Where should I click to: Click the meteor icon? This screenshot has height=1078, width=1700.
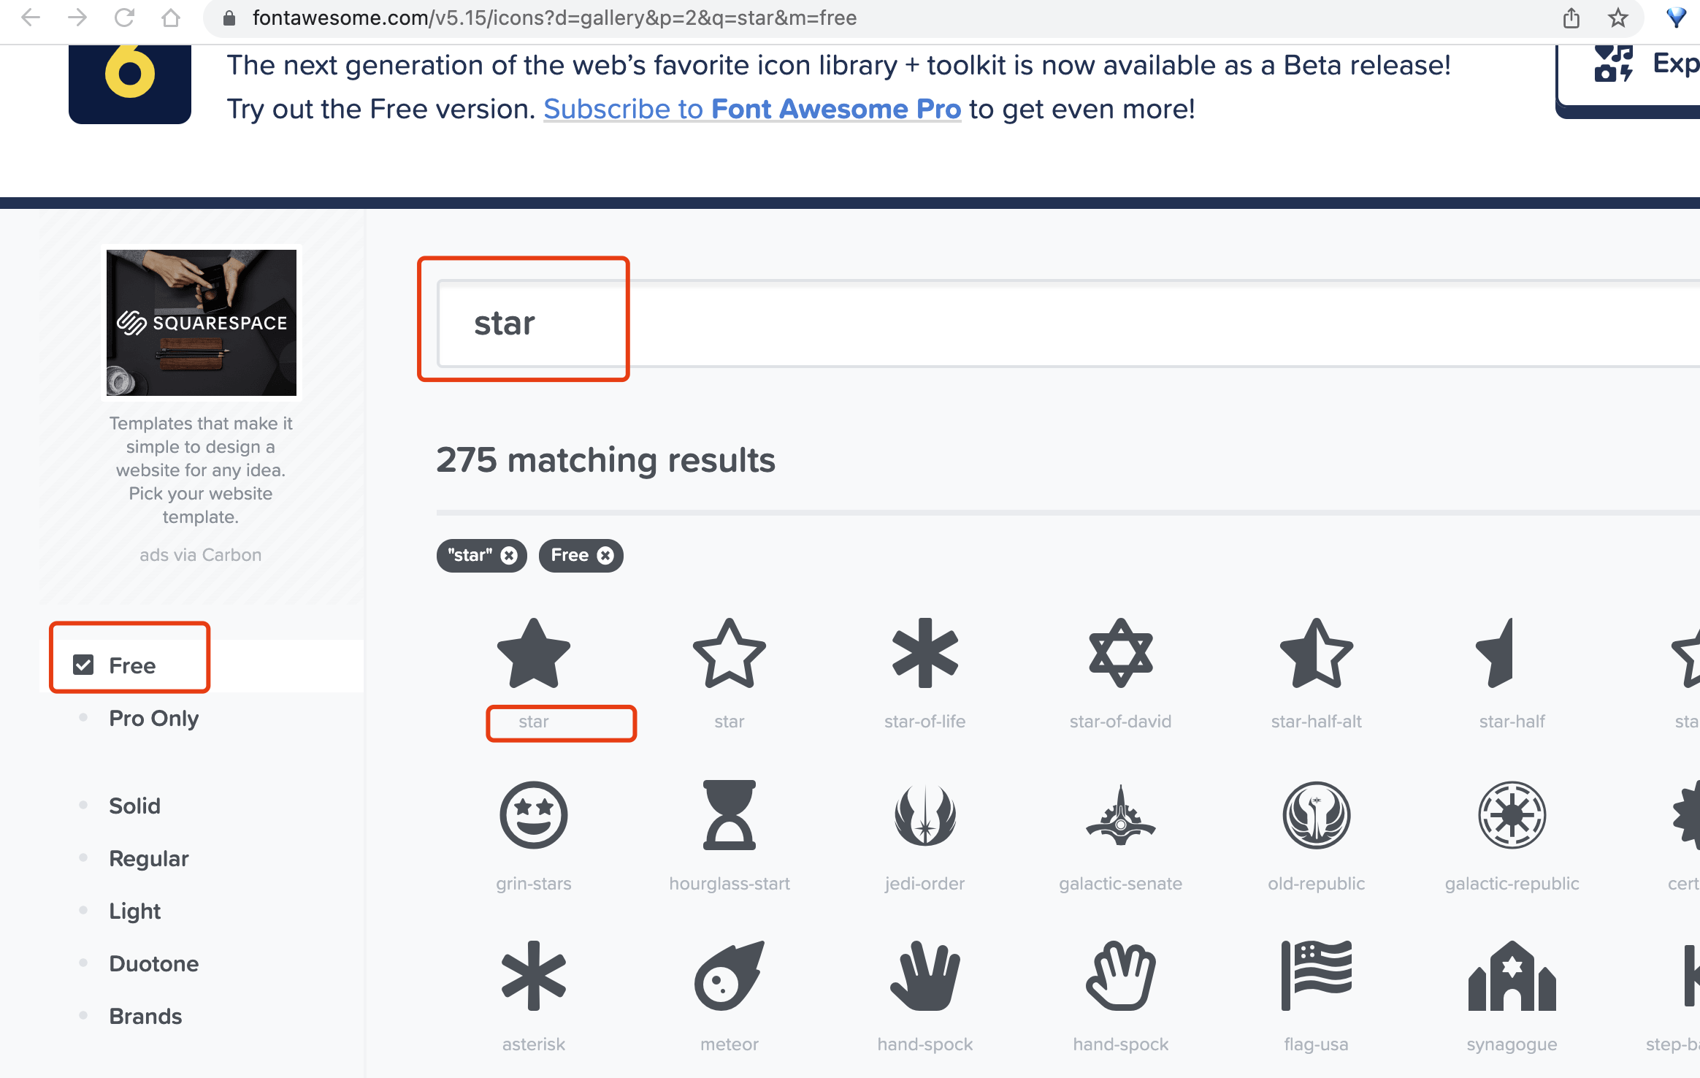[729, 976]
